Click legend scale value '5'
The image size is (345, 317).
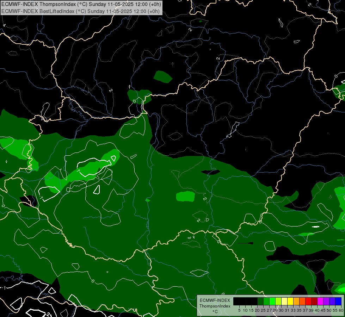pyautogui.click(x=239, y=310)
